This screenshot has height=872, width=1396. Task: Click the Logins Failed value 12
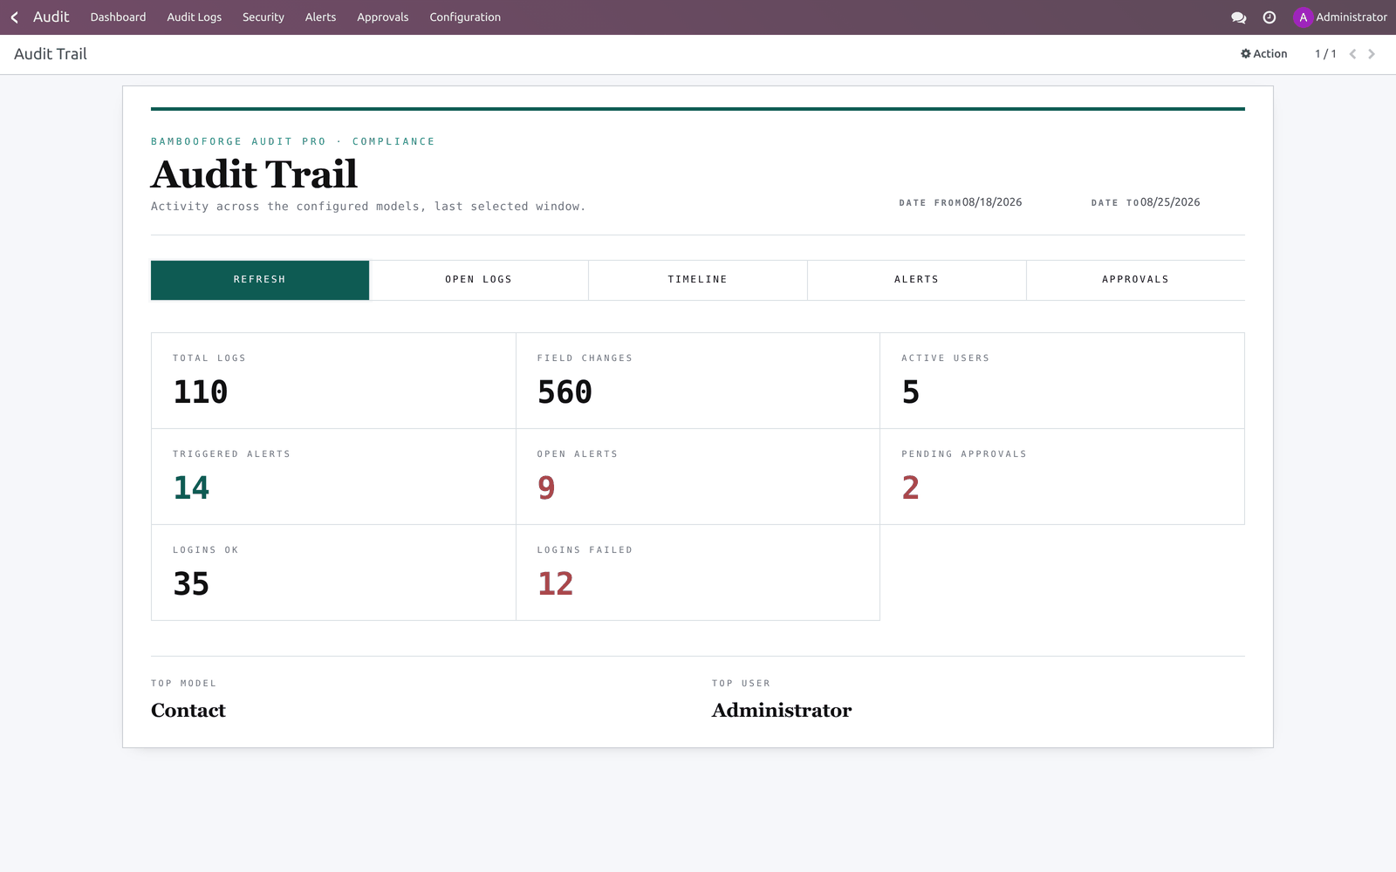coord(556,584)
